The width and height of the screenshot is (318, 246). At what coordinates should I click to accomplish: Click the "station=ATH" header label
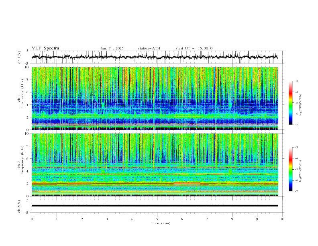click(x=149, y=48)
